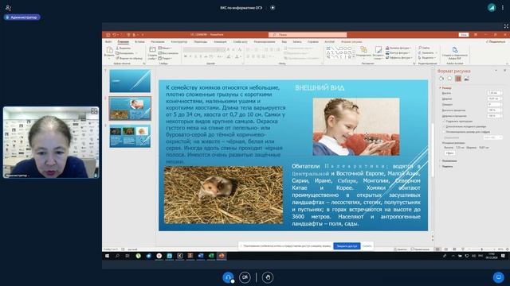Click the Cut (Вырезать) command in the ribbon
The image size is (510, 286).
tap(124, 48)
